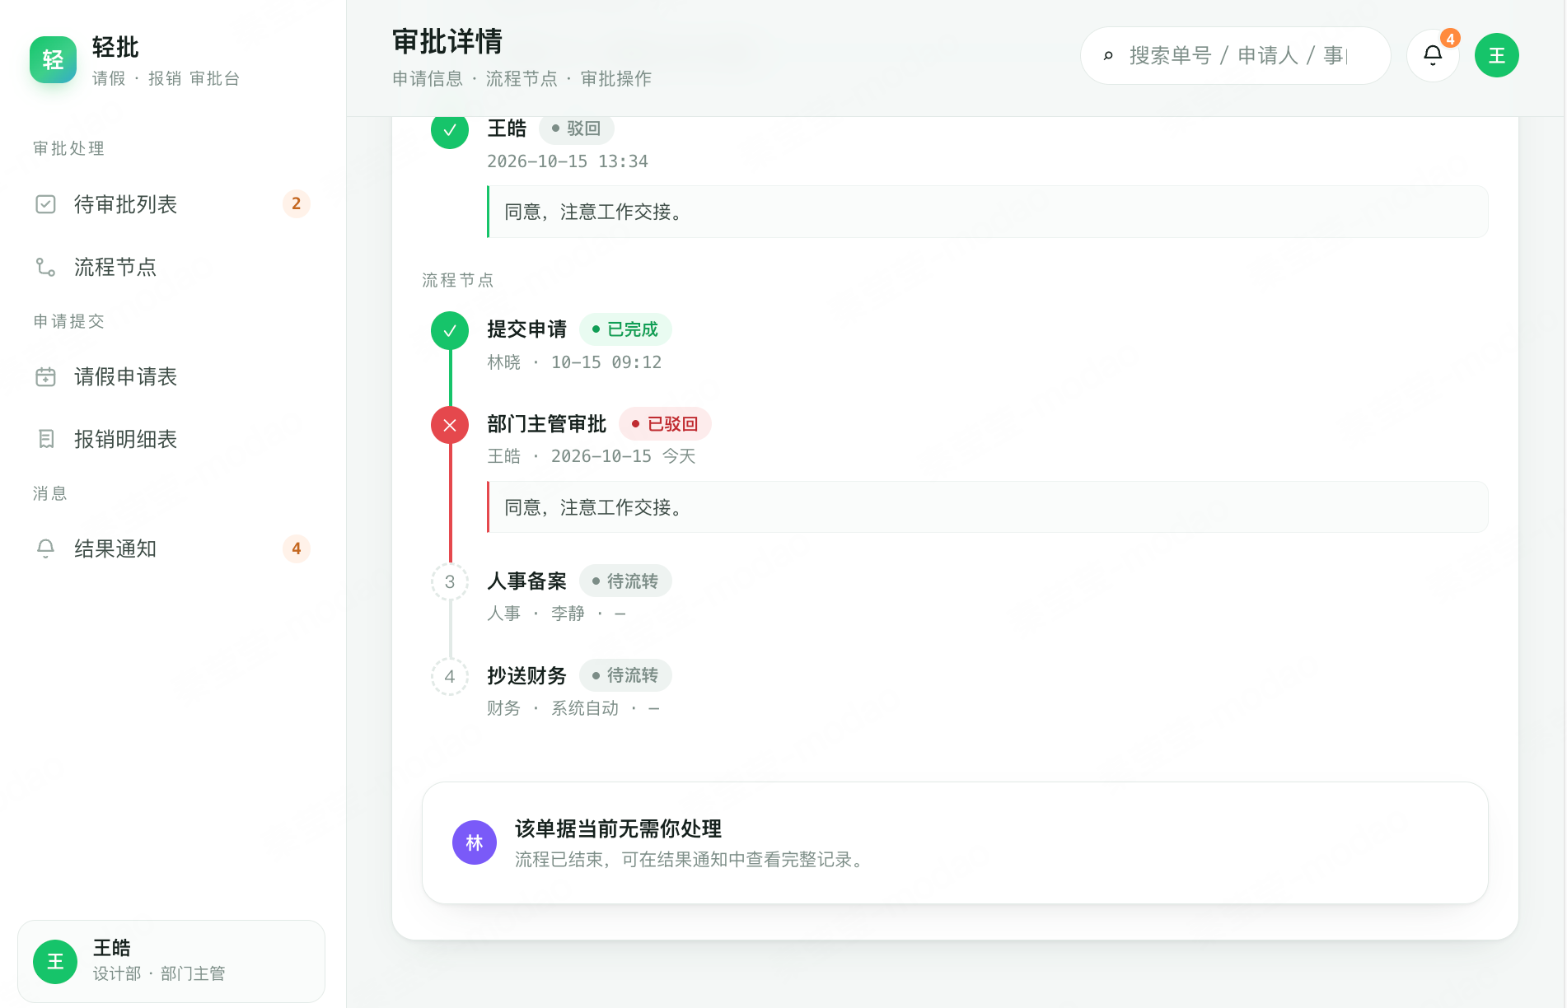Screen dimensions: 1567x1008
Task: Click the 提交申请 step title
Action: [527, 329]
